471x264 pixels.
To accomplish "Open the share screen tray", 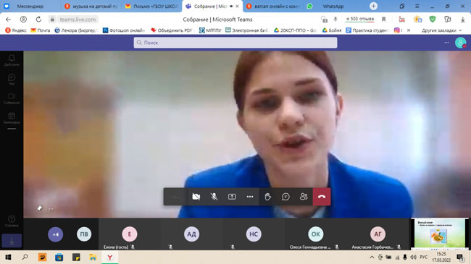I will coord(232,197).
